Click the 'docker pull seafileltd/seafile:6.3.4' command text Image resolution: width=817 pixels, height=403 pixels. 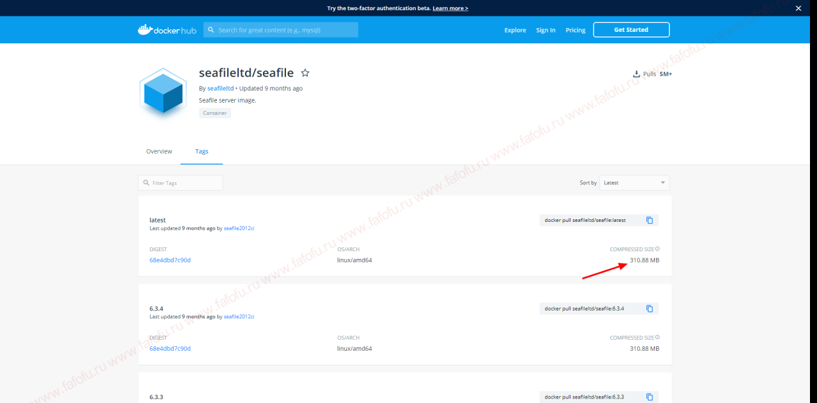coord(584,309)
